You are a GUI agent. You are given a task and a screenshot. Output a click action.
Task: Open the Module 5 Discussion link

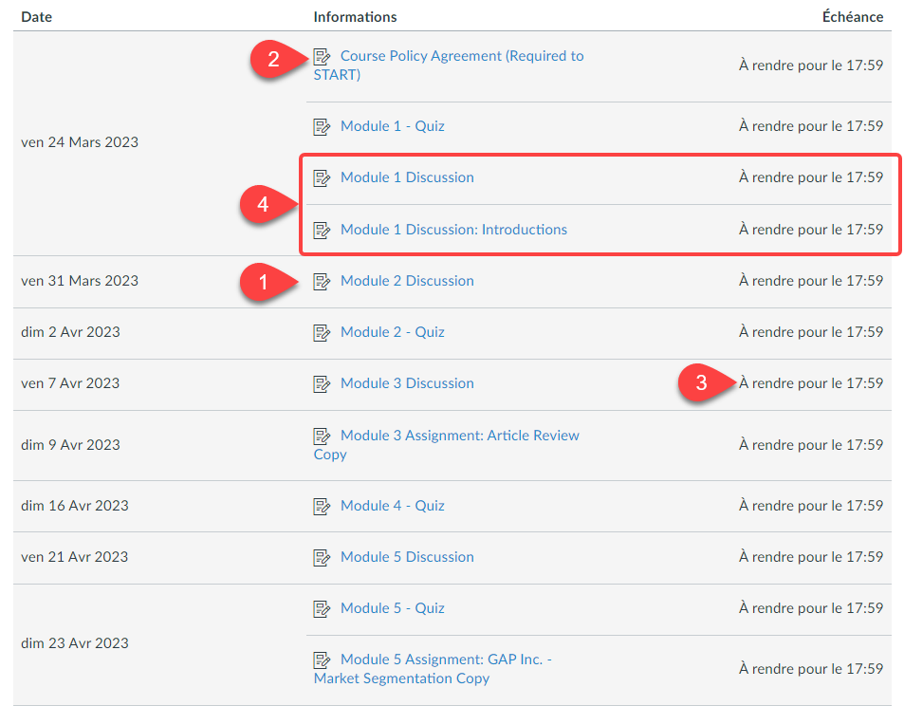point(407,557)
